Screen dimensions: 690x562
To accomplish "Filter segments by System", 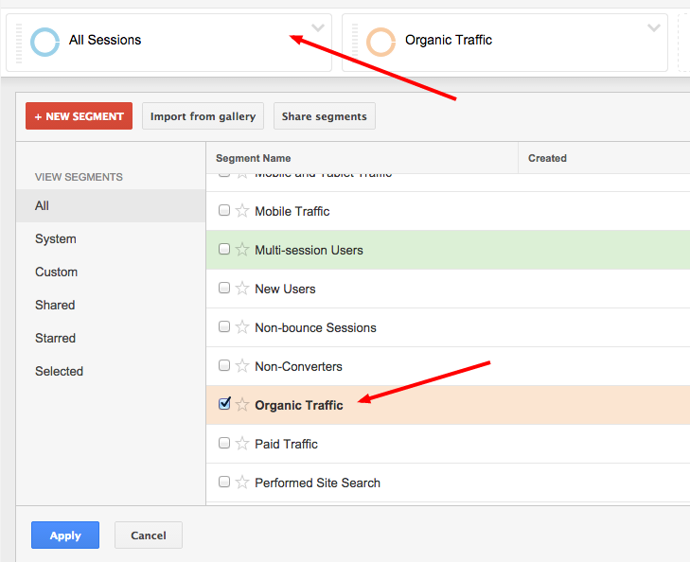I will coord(111,238).
